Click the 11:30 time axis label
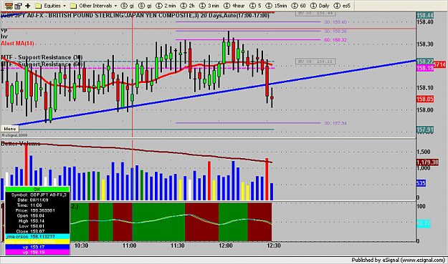The image size is (448, 264). point(178,245)
